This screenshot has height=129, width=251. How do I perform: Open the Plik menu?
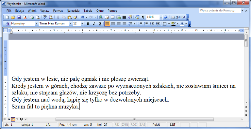[x=9, y=11]
